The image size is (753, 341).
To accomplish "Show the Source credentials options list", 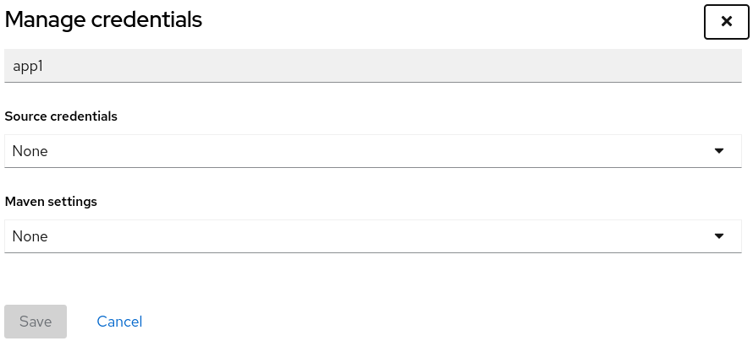I will click(372, 151).
